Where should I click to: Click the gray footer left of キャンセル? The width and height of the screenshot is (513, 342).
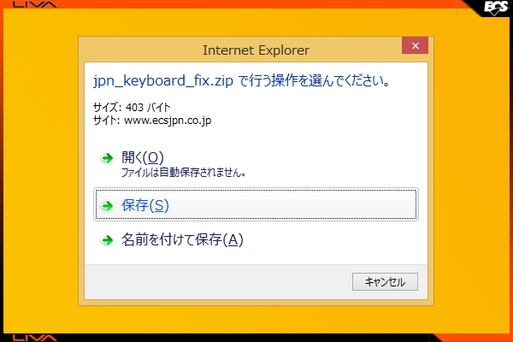tap(218, 282)
